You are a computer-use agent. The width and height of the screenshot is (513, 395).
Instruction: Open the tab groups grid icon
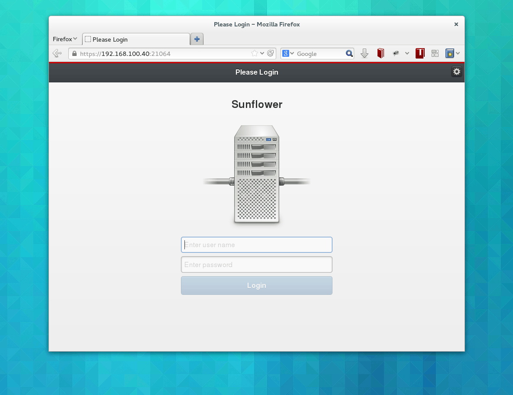(435, 53)
